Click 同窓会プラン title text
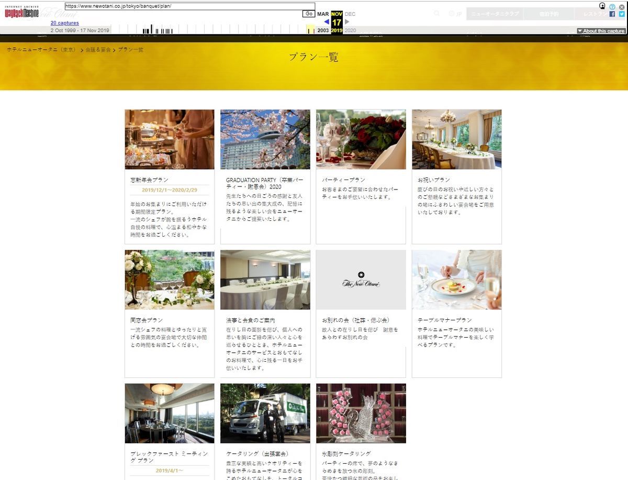 click(x=147, y=320)
